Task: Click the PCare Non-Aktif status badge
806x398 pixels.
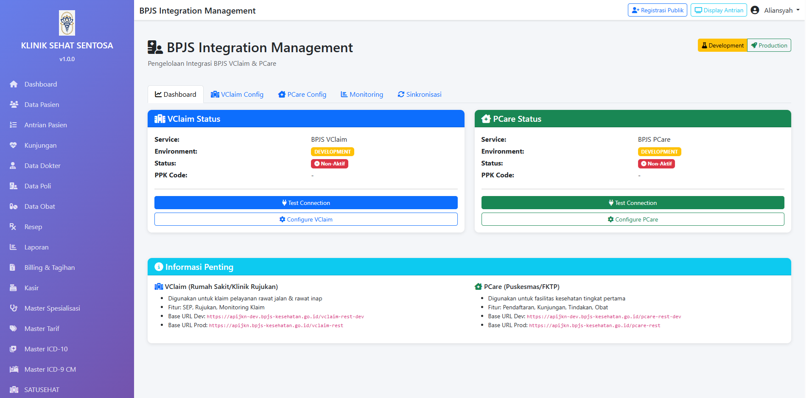Action: pyautogui.click(x=656, y=163)
